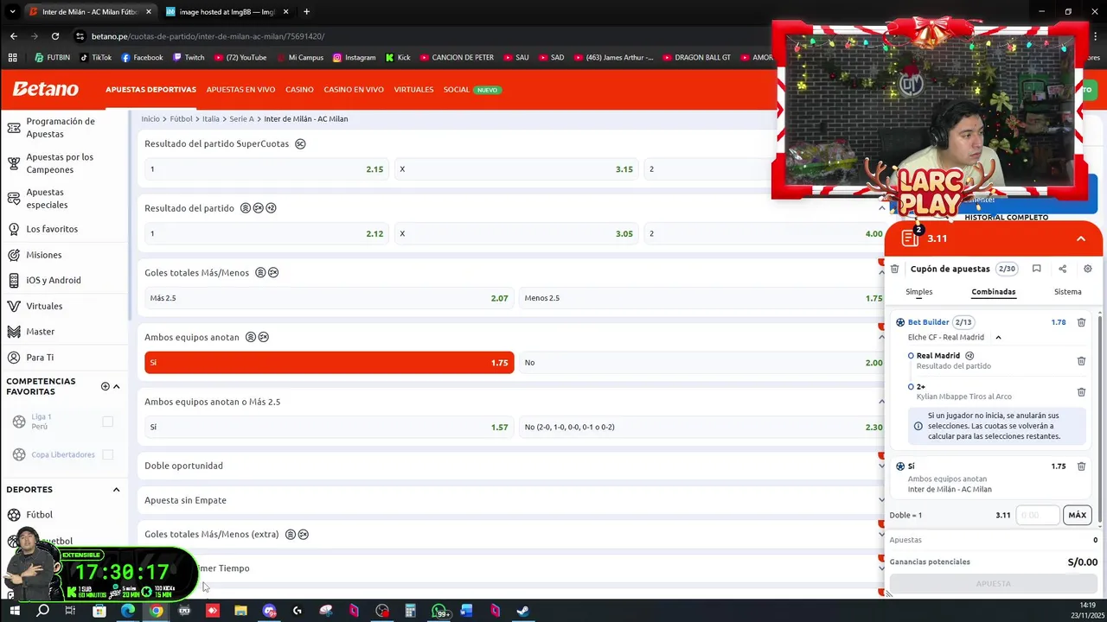
Task: Pick home win 1 at 2.12
Action: (266, 233)
